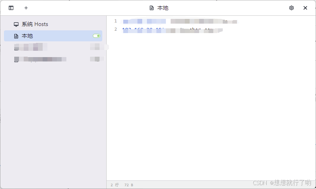Image resolution: width=316 pixels, height=189 pixels.
Task: Click the 本地 title in the header
Action: coord(163,8)
